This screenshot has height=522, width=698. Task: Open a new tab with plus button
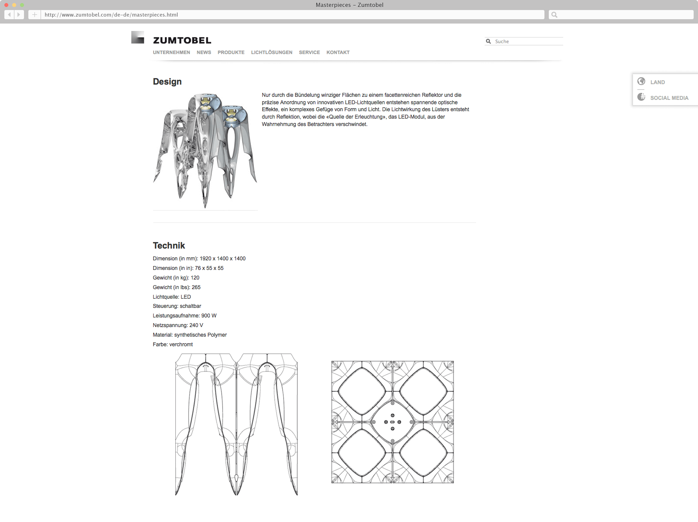pos(34,15)
